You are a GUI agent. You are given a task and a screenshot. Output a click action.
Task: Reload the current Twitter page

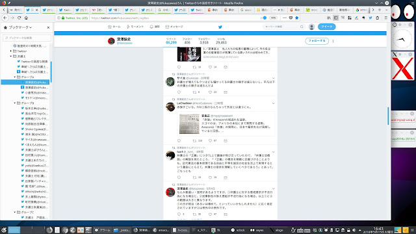pyautogui.click(x=19, y=18)
